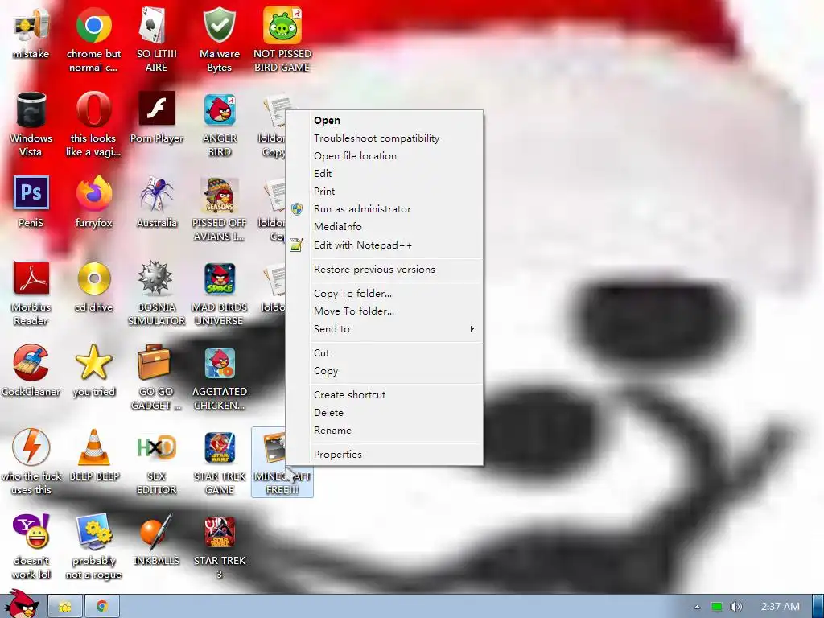Switch to Chrome in the taskbar
Image resolution: width=824 pixels, height=618 pixels.
pyautogui.click(x=102, y=607)
